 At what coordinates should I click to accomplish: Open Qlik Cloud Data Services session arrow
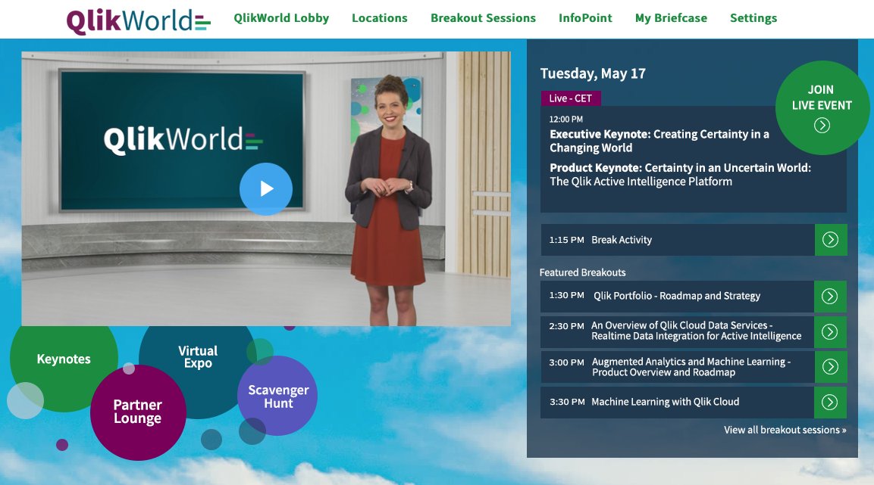830,332
